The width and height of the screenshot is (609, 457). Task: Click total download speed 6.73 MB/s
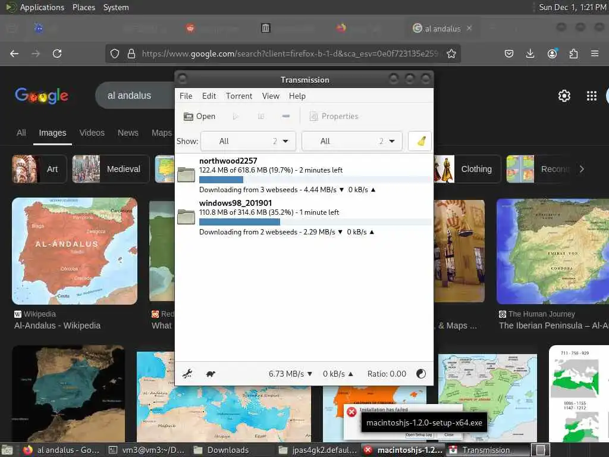pyautogui.click(x=290, y=374)
